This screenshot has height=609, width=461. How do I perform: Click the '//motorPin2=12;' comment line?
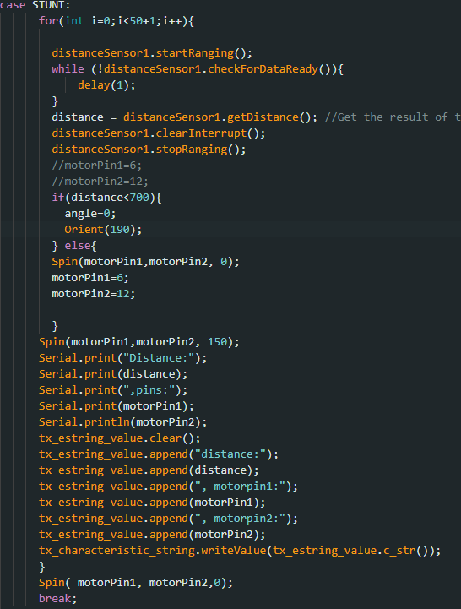[x=100, y=182]
